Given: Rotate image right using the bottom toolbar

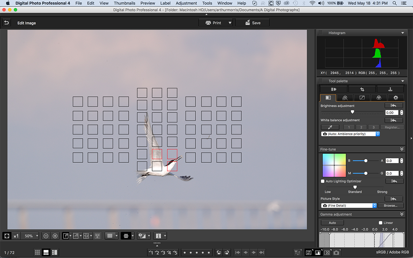Looking at the screenshot, I should tap(227, 252).
